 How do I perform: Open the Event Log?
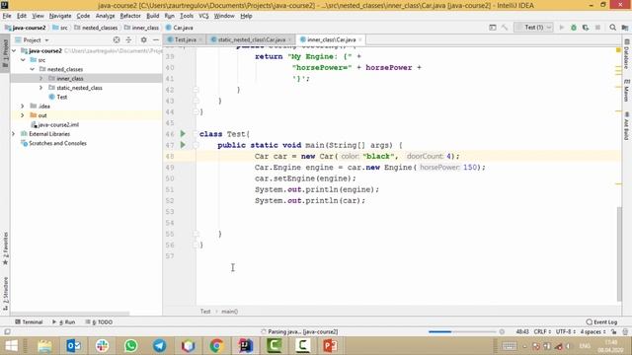[601, 322]
